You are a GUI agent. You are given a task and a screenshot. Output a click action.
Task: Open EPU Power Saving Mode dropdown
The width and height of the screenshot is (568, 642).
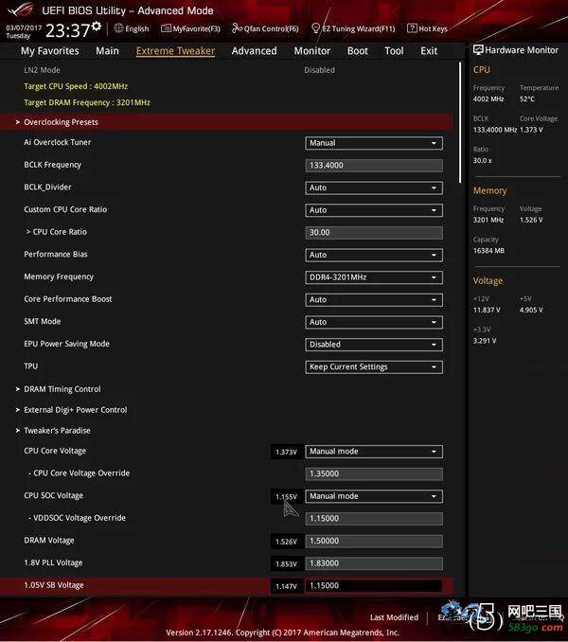(x=374, y=345)
